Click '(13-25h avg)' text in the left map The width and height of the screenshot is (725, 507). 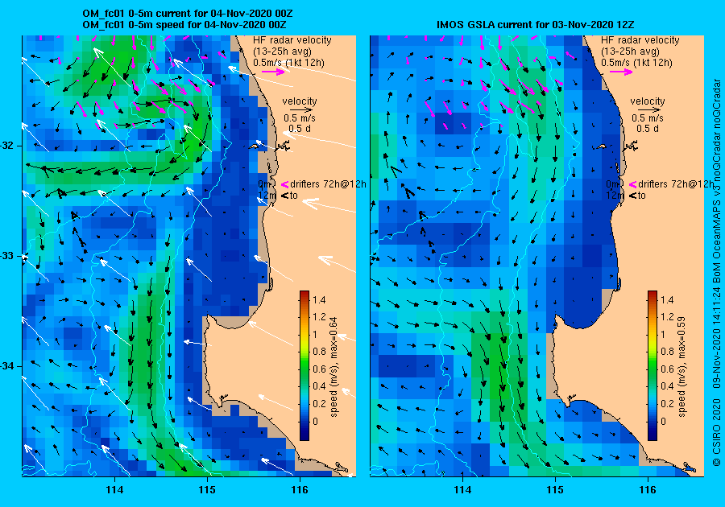click(x=282, y=52)
